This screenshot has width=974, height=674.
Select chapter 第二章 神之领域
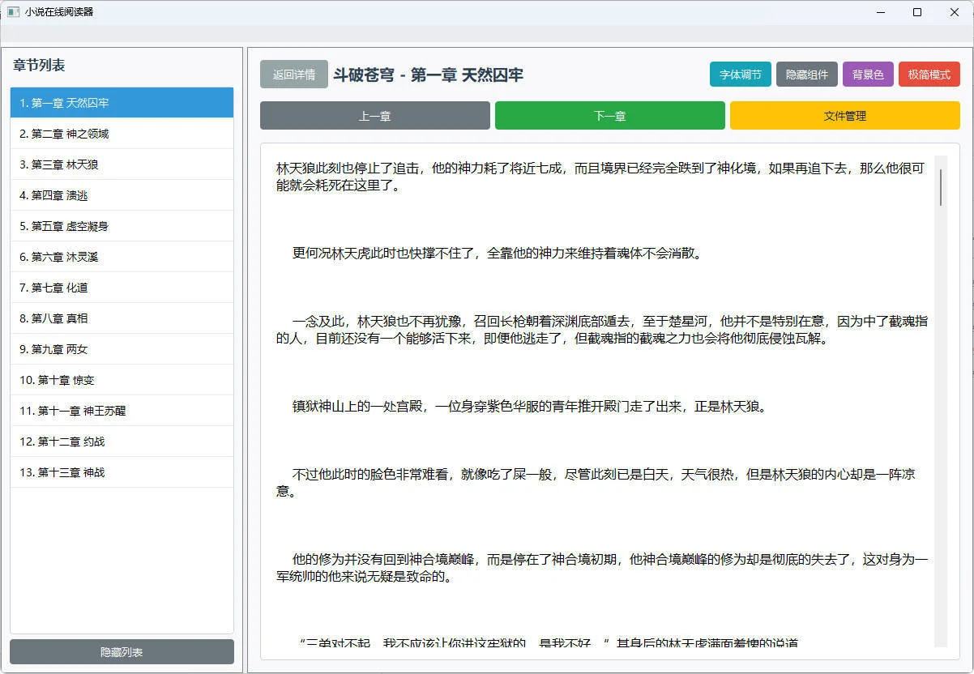(x=121, y=133)
